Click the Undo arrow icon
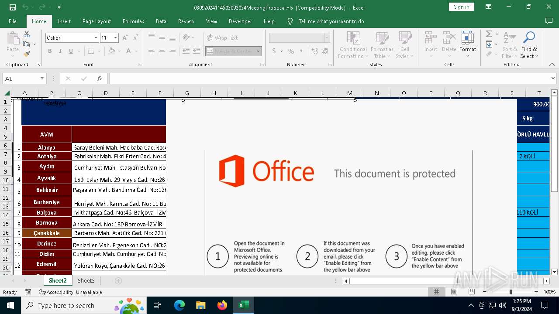Screen dimensions: 559x314 coord(25,7)
